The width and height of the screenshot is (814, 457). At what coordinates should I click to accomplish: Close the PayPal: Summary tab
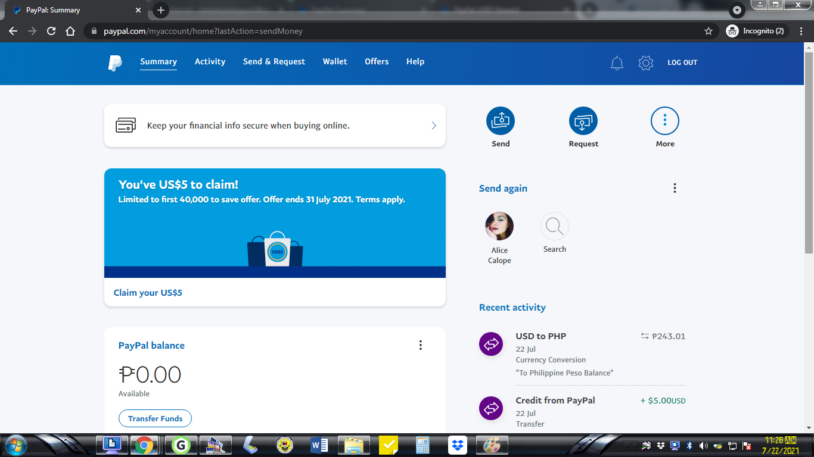[138, 10]
